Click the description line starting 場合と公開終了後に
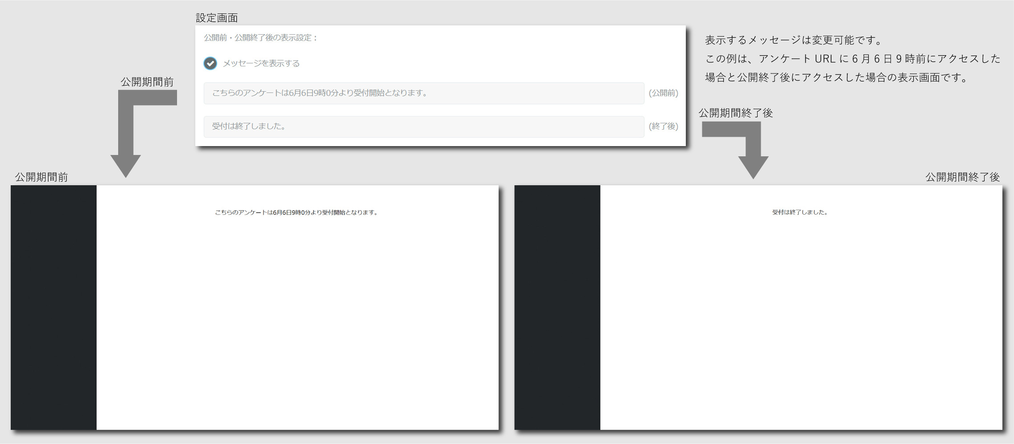 tap(837, 77)
